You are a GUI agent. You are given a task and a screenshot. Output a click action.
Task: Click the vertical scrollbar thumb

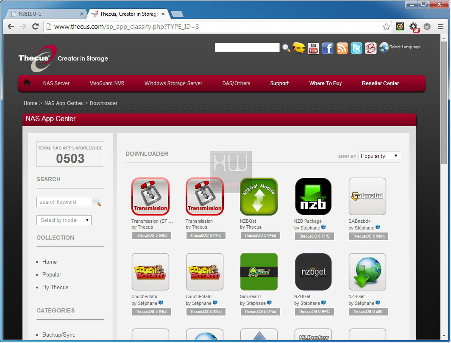(444, 103)
